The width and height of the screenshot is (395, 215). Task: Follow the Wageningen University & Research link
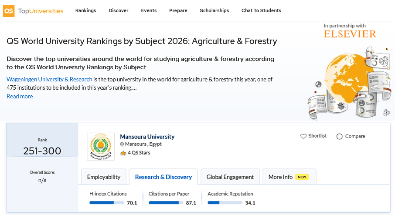click(49, 80)
